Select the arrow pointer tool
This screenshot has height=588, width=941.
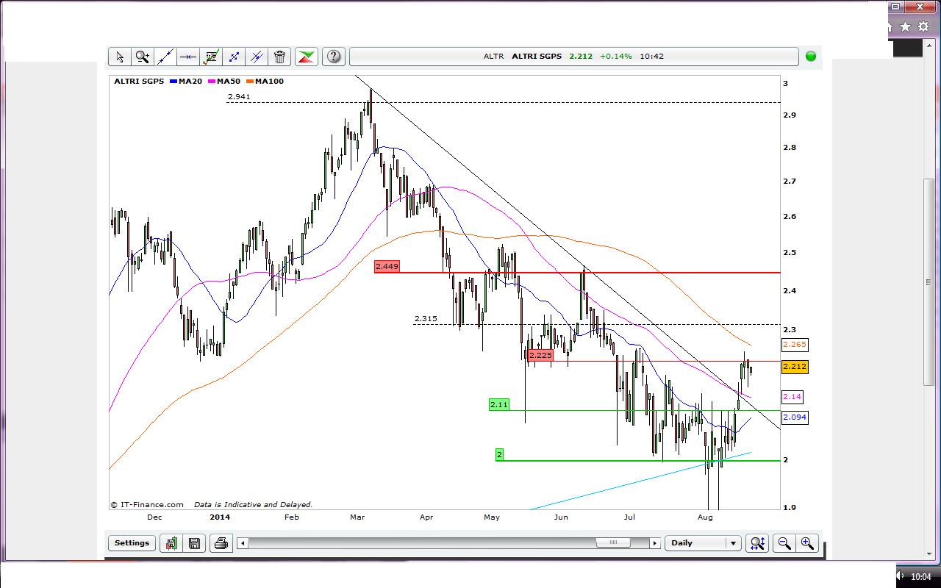[120, 57]
